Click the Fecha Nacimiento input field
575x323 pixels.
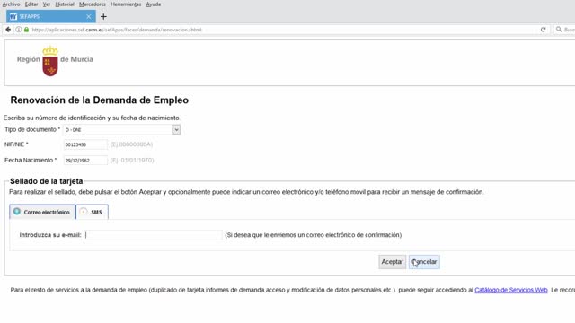(85, 161)
